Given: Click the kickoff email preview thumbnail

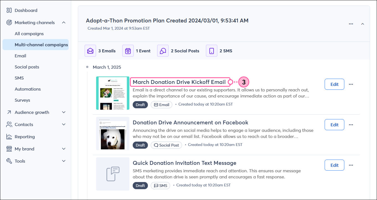Looking at the screenshot, I should click(113, 93).
